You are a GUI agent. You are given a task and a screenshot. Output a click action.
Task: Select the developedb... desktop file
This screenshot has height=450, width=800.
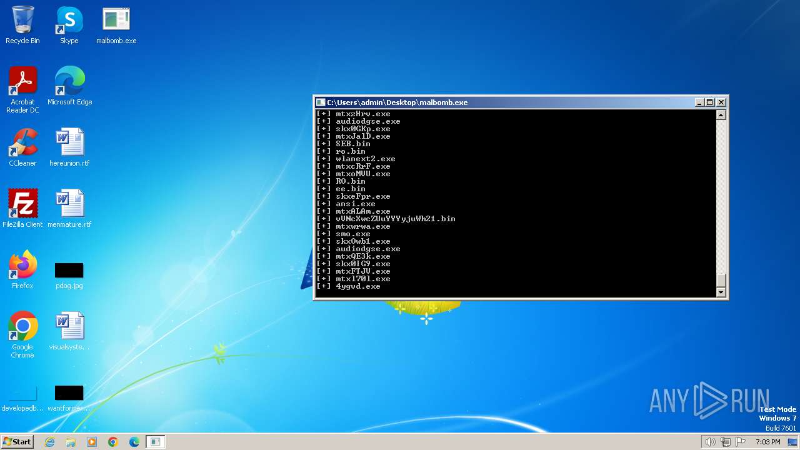pos(22,399)
